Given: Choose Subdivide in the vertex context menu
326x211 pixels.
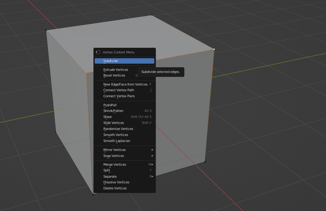Looking at the screenshot, I should pos(124,61).
